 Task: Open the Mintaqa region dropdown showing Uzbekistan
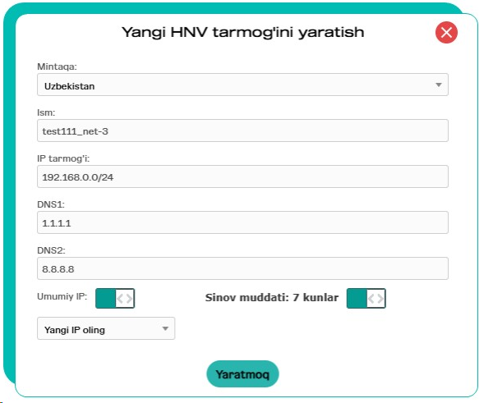click(242, 85)
